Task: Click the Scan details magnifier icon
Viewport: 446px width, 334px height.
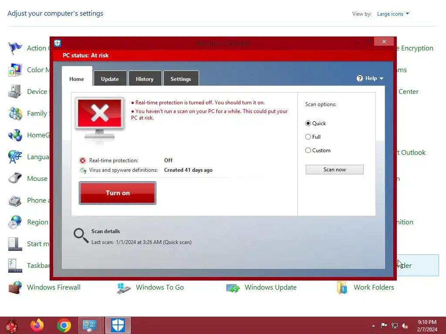Action: tap(81, 236)
